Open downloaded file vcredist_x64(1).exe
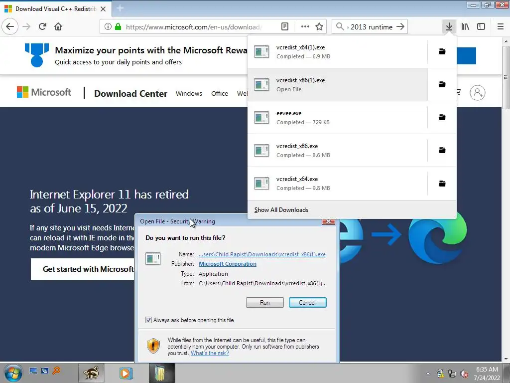Image resolution: width=510 pixels, height=383 pixels. (337, 51)
